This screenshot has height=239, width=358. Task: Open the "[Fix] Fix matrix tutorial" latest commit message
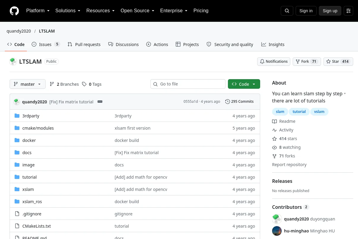71,102
